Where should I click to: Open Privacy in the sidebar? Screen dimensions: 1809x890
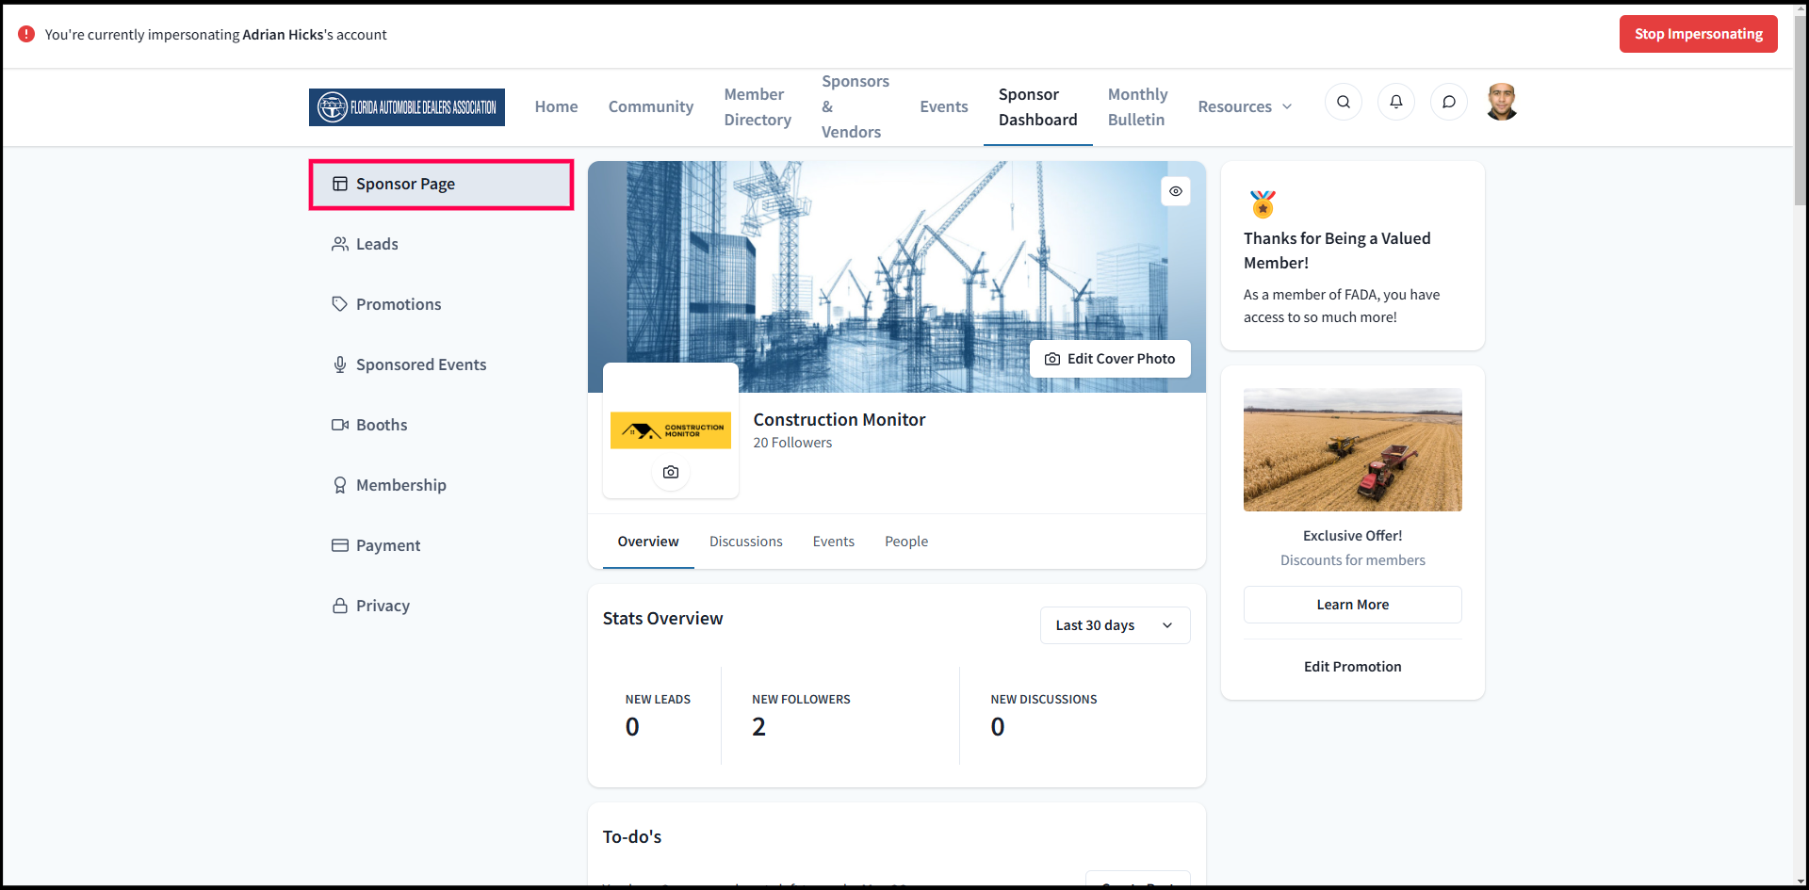pyautogui.click(x=441, y=606)
